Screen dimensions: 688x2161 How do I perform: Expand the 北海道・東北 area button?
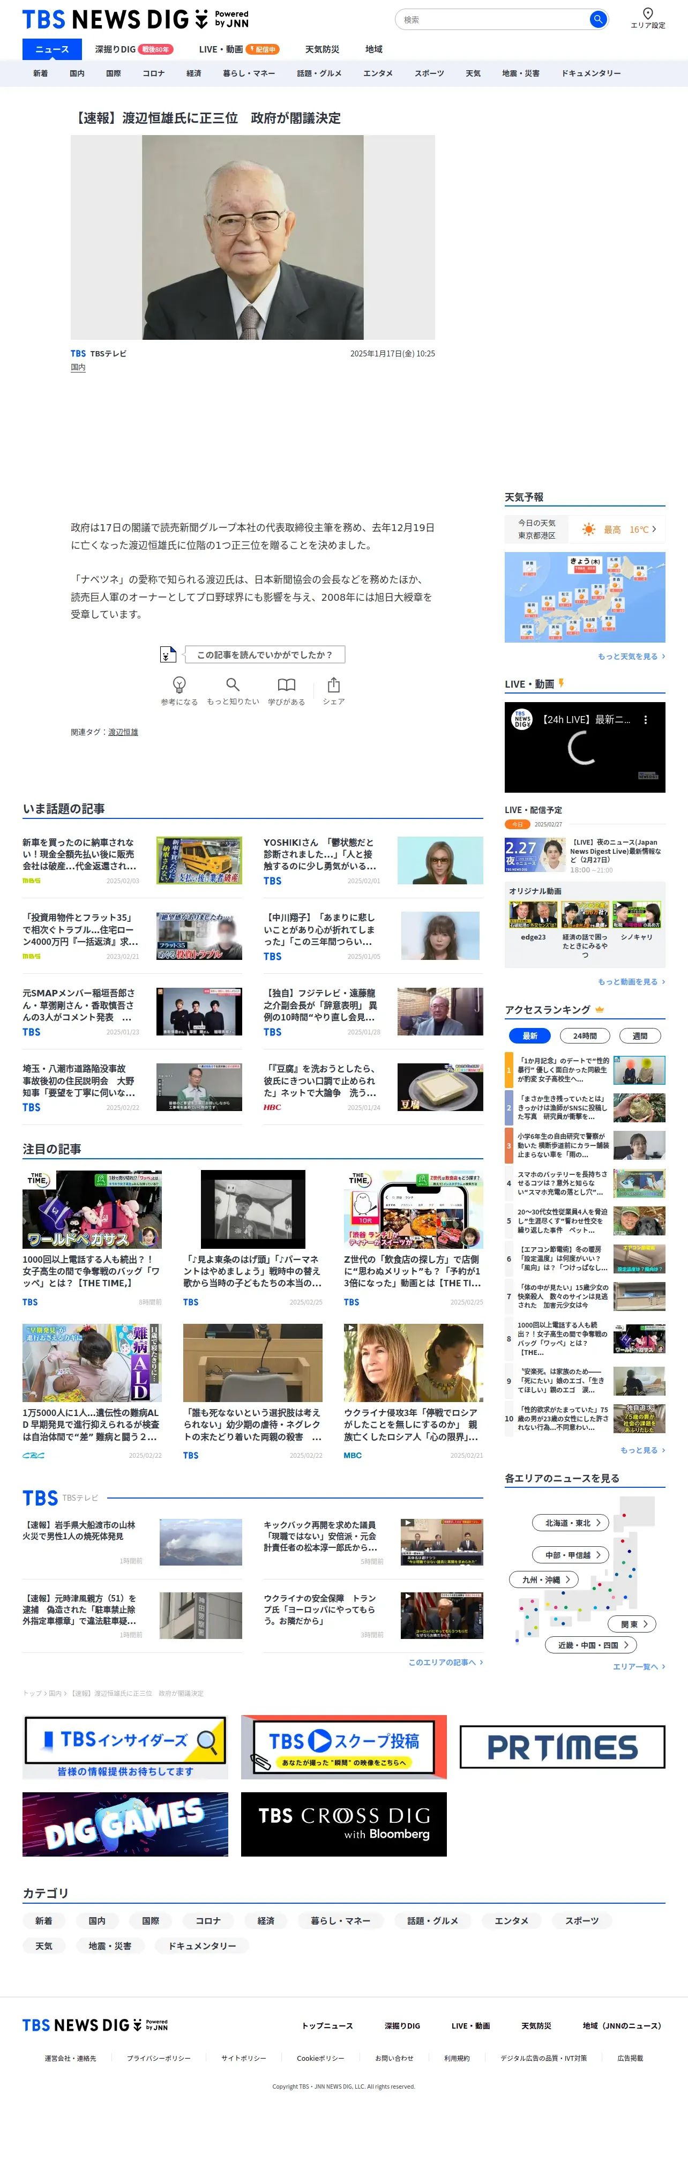[x=571, y=1523]
